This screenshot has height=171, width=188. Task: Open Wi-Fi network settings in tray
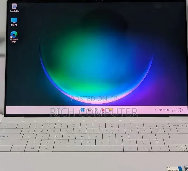click(x=160, y=110)
